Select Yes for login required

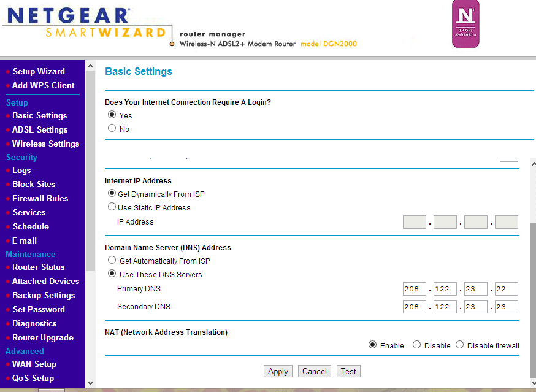coord(112,115)
